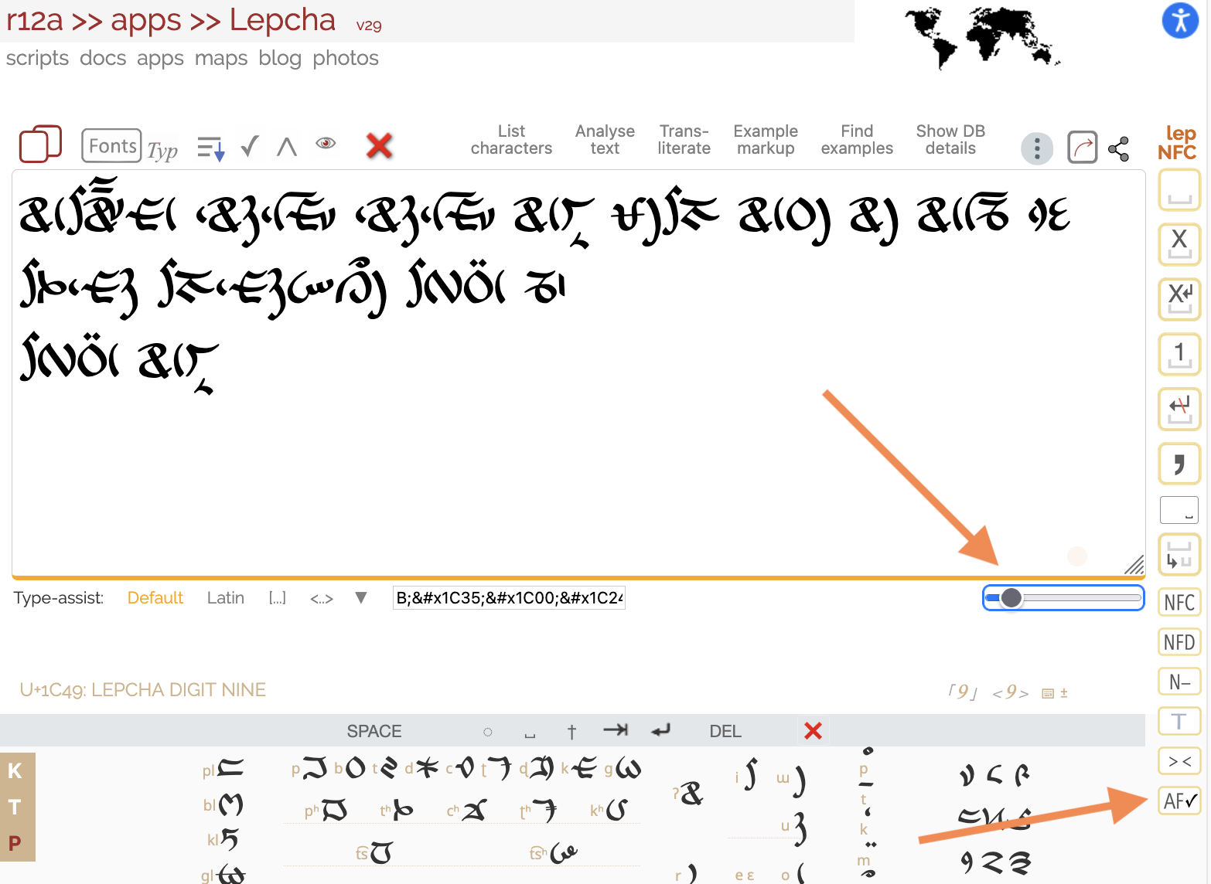Screen dimensions: 1211x884
Task: Click the comma punctuation sidebar button
Action: pyautogui.click(x=1179, y=464)
